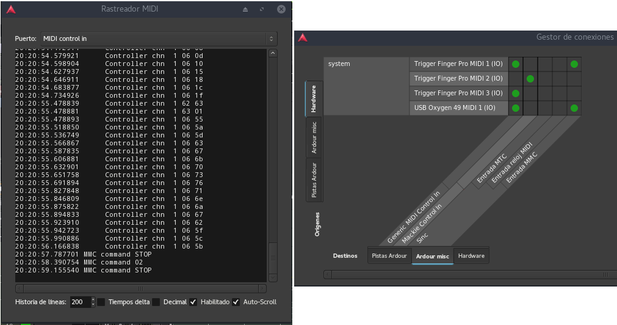The height and width of the screenshot is (325, 617).
Task: Increase Historia de líneas with up arrow
Action: click(x=93, y=299)
